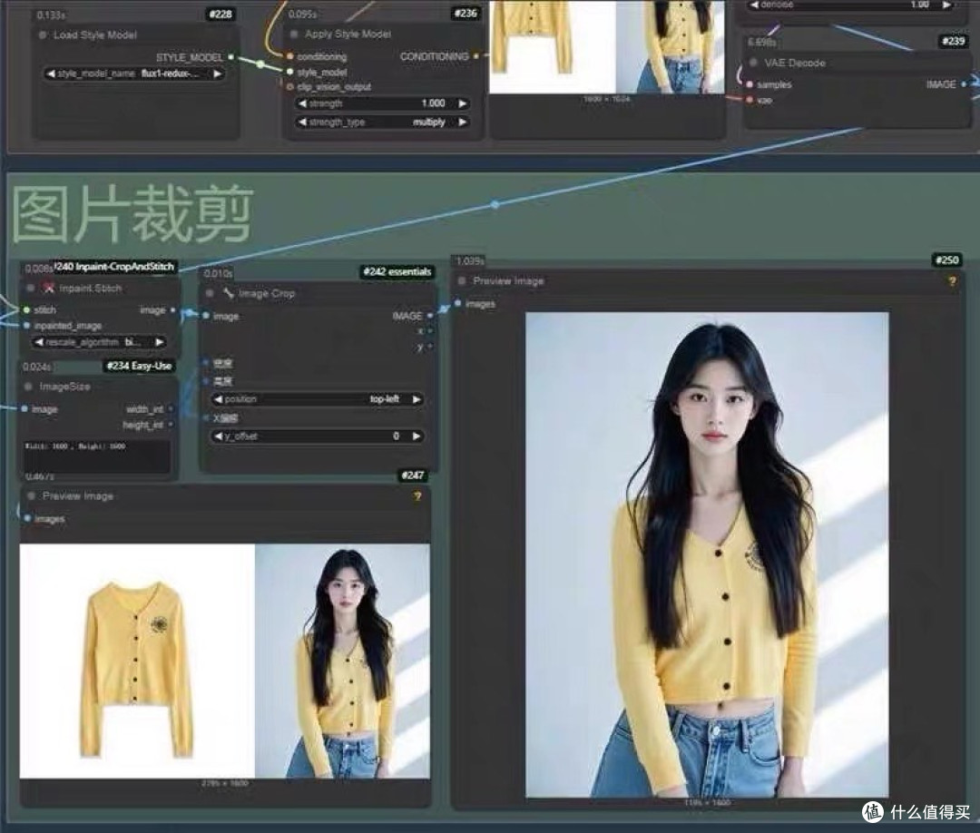Click IMAGE output port on Image Crop

tap(430, 316)
